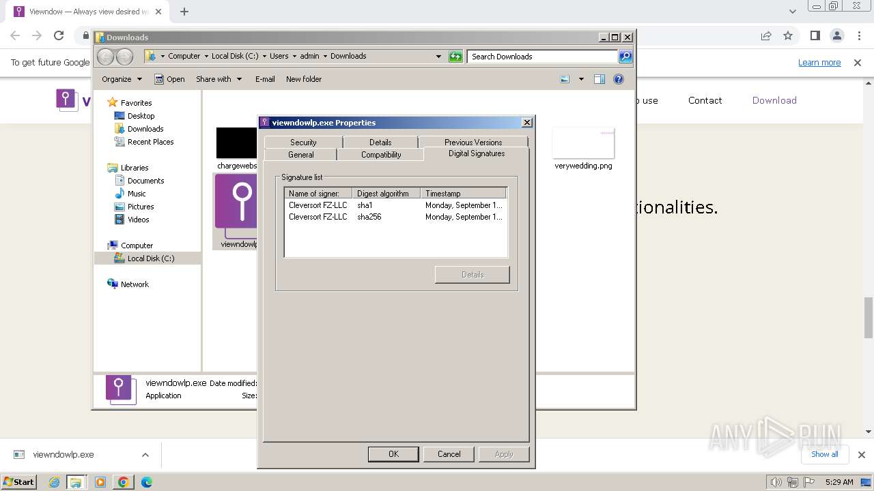Open Download link on Viewndow site

click(774, 100)
